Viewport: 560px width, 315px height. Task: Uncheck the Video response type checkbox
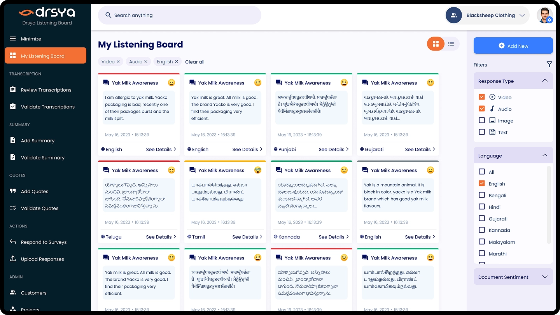coord(482,97)
